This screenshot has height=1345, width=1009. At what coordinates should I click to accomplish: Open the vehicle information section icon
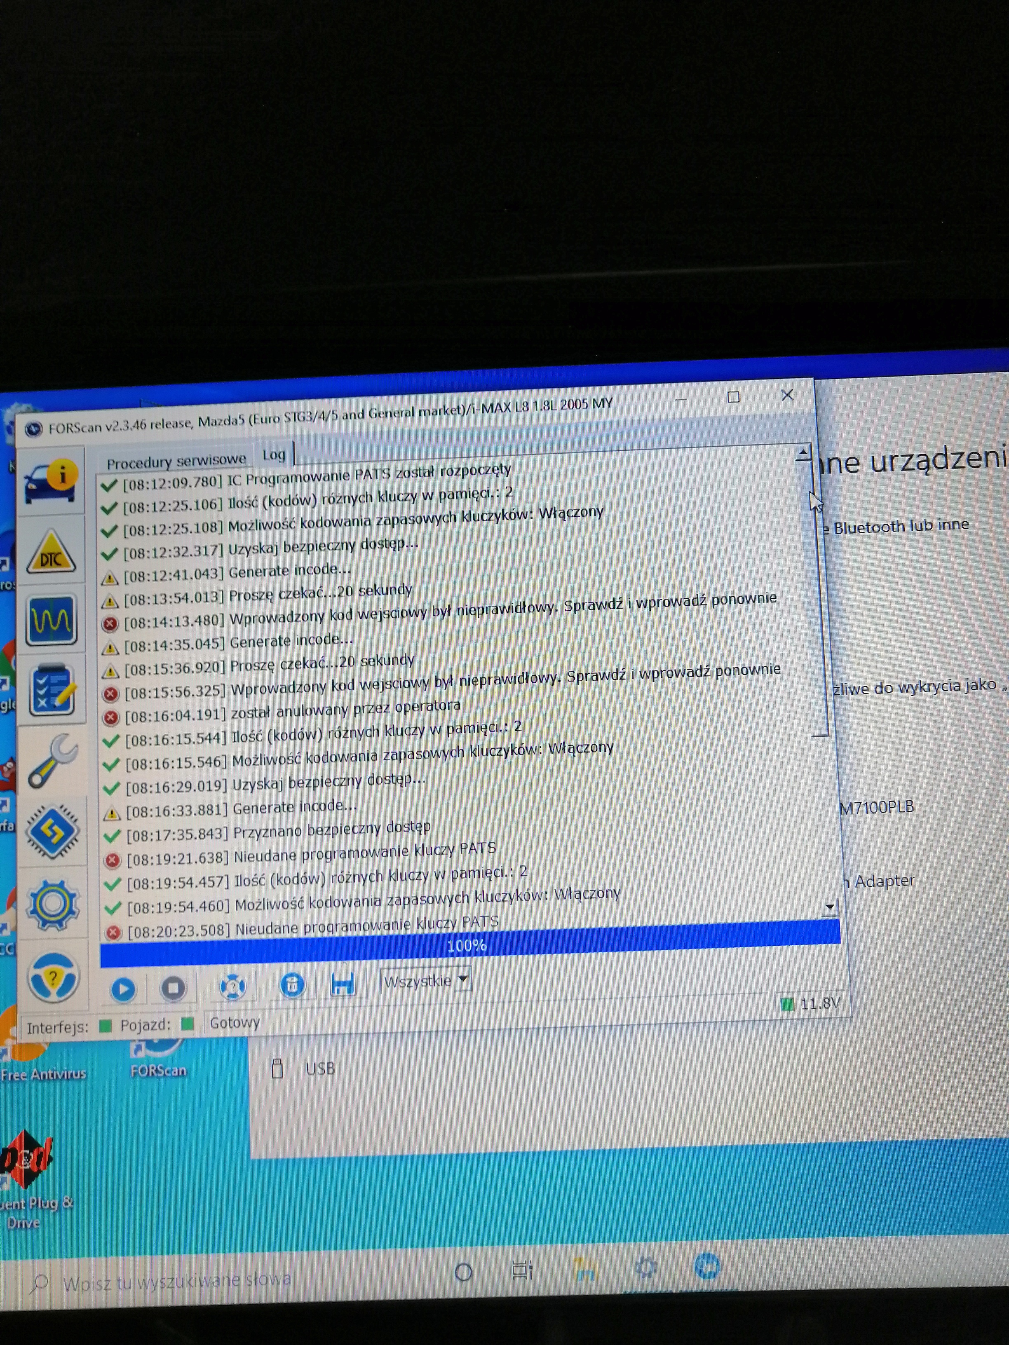51,482
